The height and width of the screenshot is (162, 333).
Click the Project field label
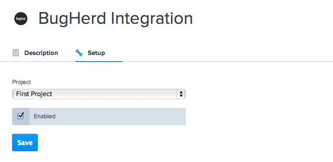(x=21, y=82)
